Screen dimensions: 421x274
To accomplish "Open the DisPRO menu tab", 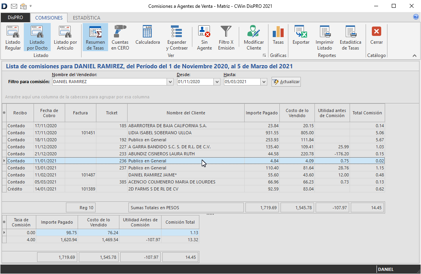I will coord(15,18).
